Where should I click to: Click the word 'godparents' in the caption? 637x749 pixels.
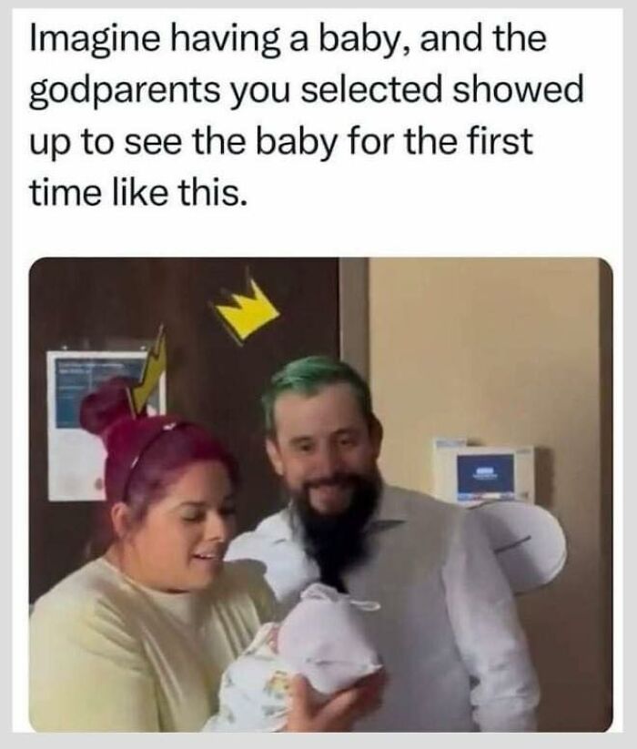(124, 92)
